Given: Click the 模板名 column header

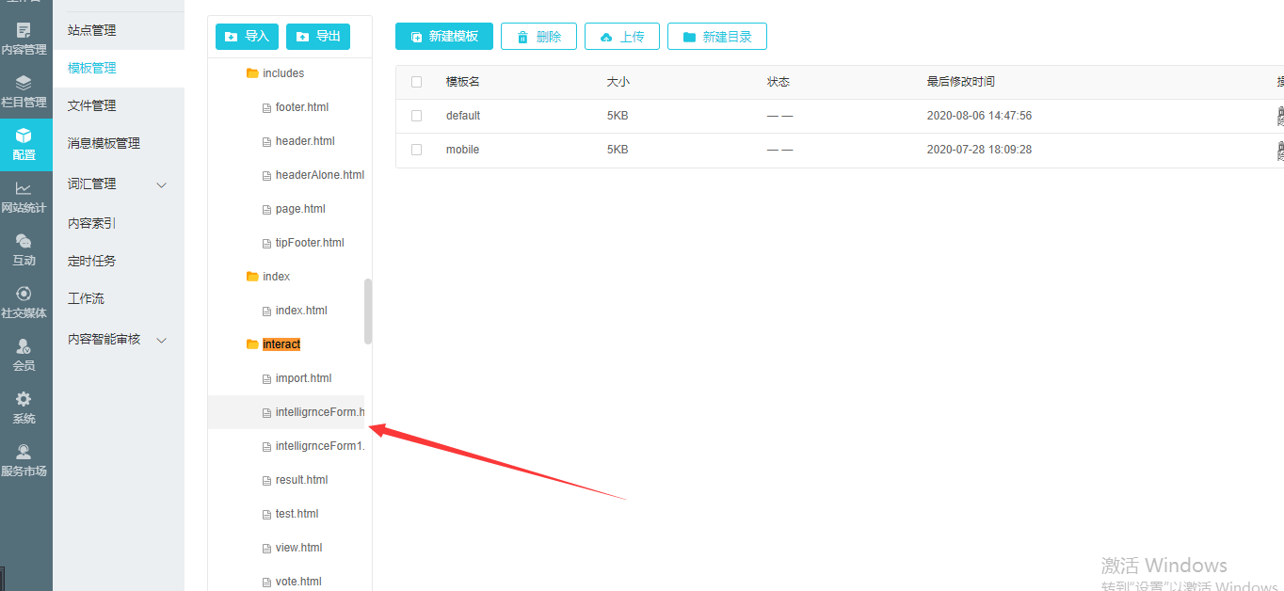Looking at the screenshot, I should click(463, 82).
